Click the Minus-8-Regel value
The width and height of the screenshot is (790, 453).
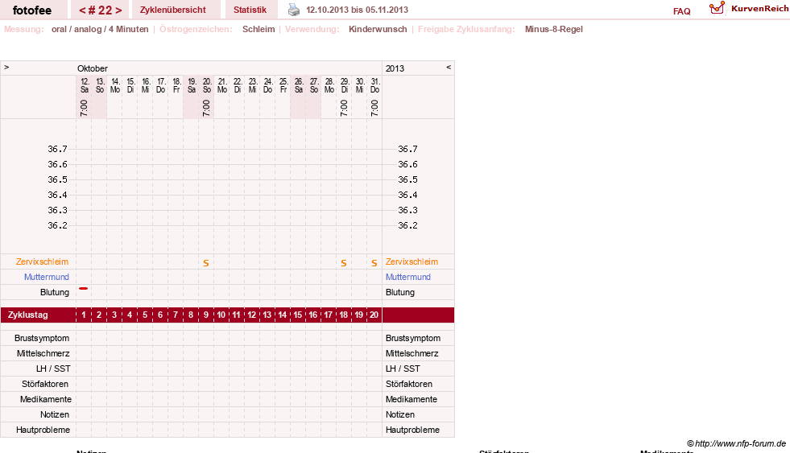tap(554, 29)
